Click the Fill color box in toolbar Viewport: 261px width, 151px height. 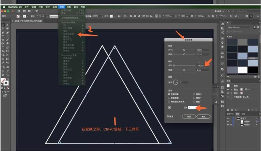pyautogui.click(x=3, y=81)
